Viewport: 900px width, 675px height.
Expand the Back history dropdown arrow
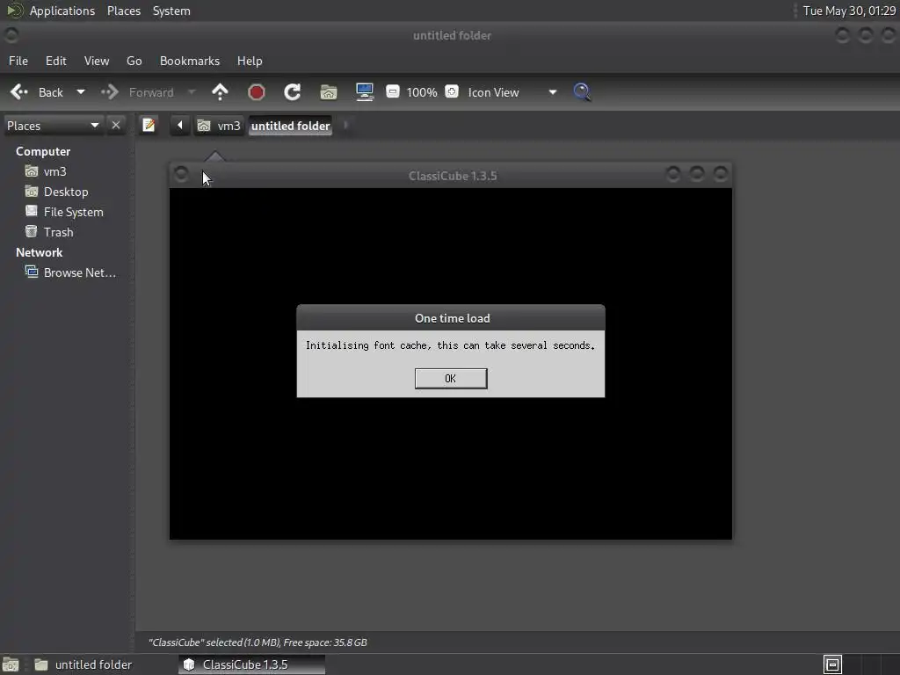[81, 92]
